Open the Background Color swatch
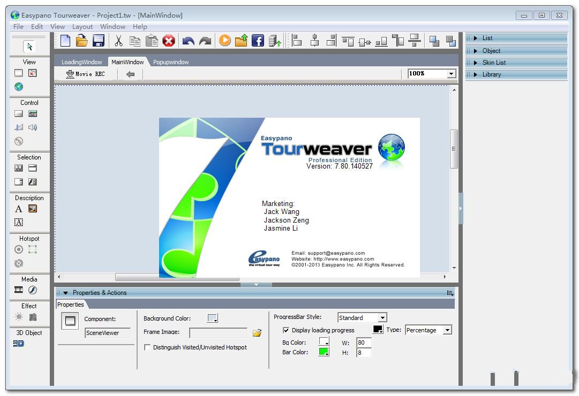 tap(213, 318)
